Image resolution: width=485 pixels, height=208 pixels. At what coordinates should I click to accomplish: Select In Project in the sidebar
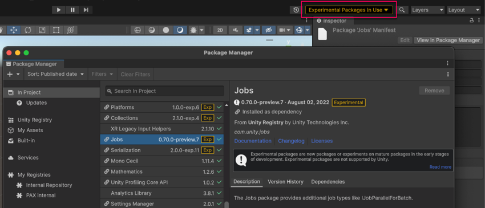tap(51, 92)
